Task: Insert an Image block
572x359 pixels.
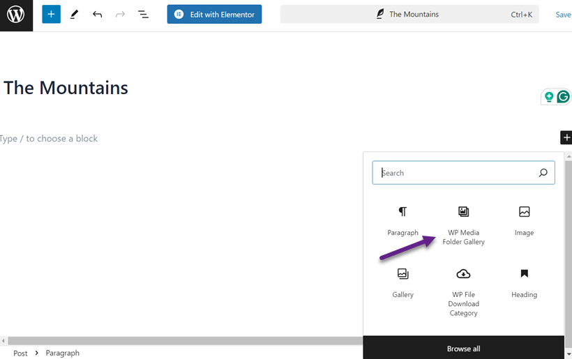Action: click(524, 221)
